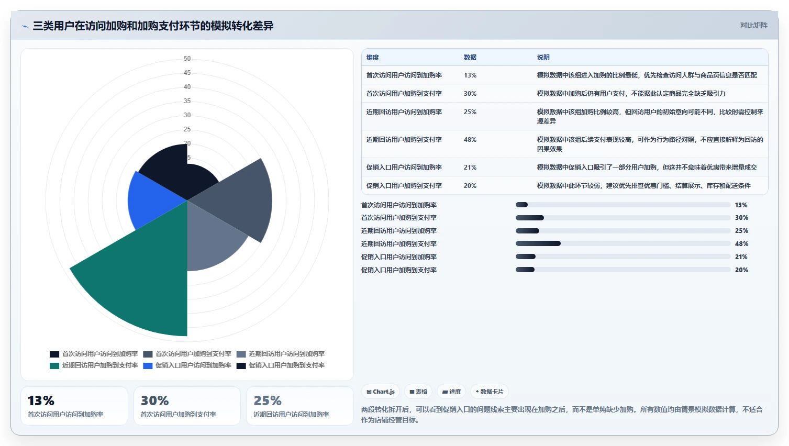Screen dimensions: 789x446
Task: Click the 13% progress bar for 首次访问用户访问到加购率
Action: pyautogui.click(x=623, y=205)
